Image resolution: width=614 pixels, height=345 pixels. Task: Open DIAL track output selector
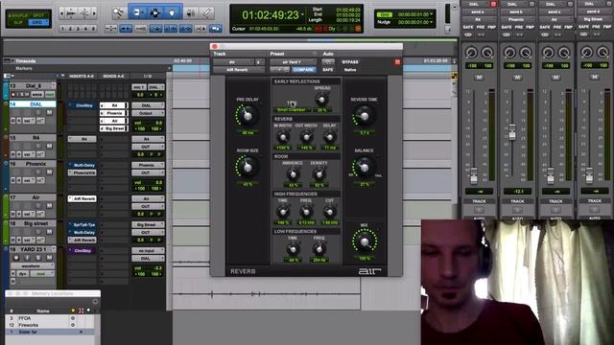[148, 113]
